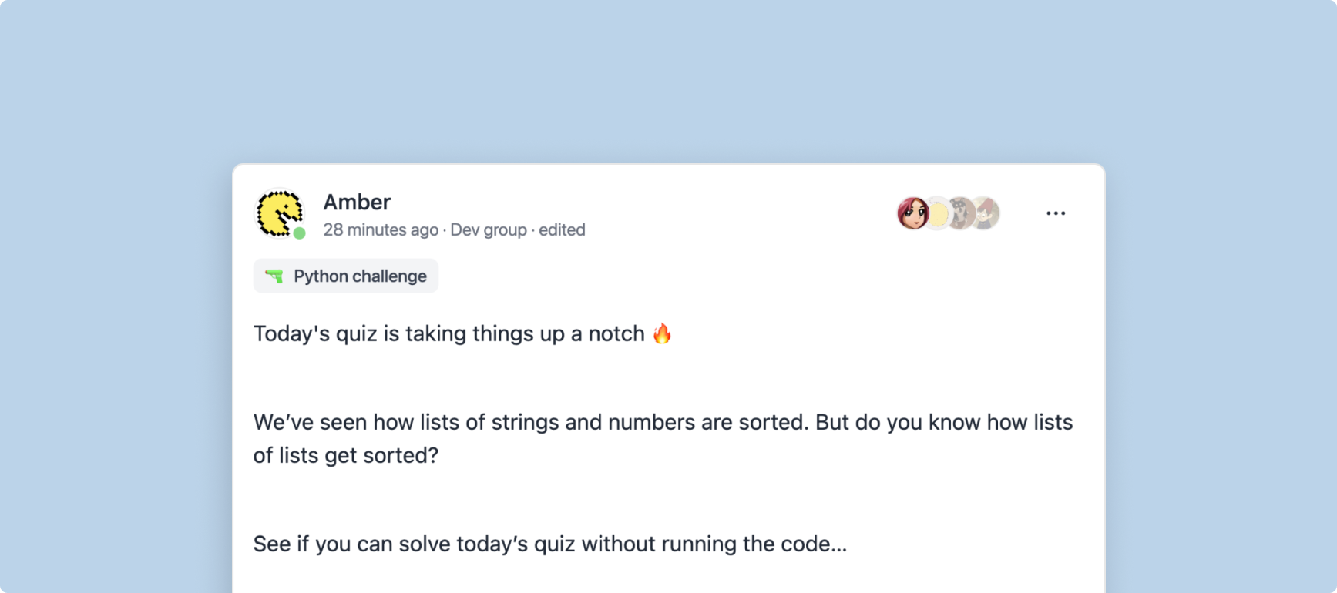Open the 'Python challenge' tag
Image resolution: width=1337 pixels, height=593 pixels.
click(x=359, y=276)
